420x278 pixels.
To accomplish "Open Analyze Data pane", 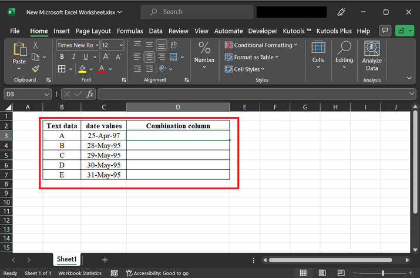I will coord(371,56).
